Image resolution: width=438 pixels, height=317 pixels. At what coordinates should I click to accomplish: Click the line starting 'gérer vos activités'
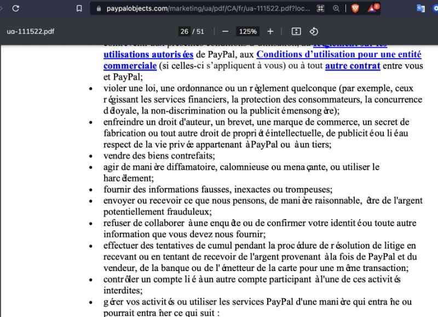[257, 302]
